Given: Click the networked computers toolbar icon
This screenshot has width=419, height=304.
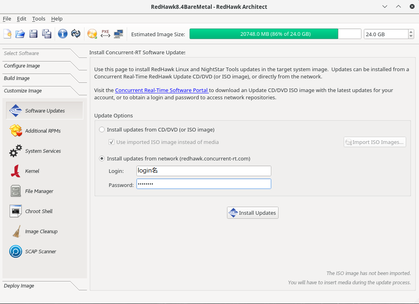Looking at the screenshot, I should coord(118,34).
